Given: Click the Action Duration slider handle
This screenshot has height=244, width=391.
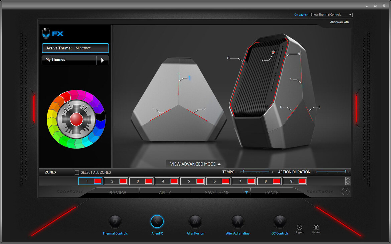Looking at the screenshot, I should (345, 171).
